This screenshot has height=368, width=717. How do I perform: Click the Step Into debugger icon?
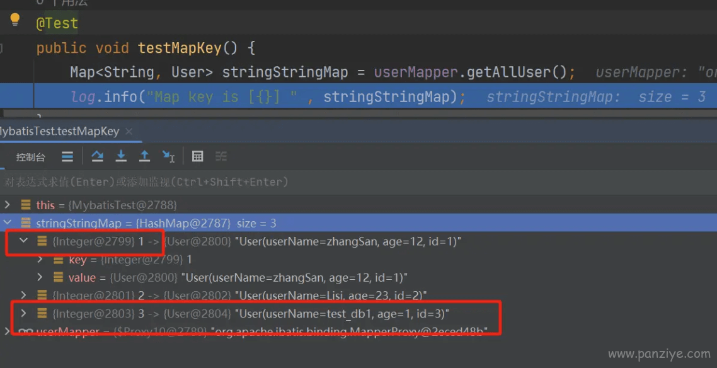(x=121, y=157)
